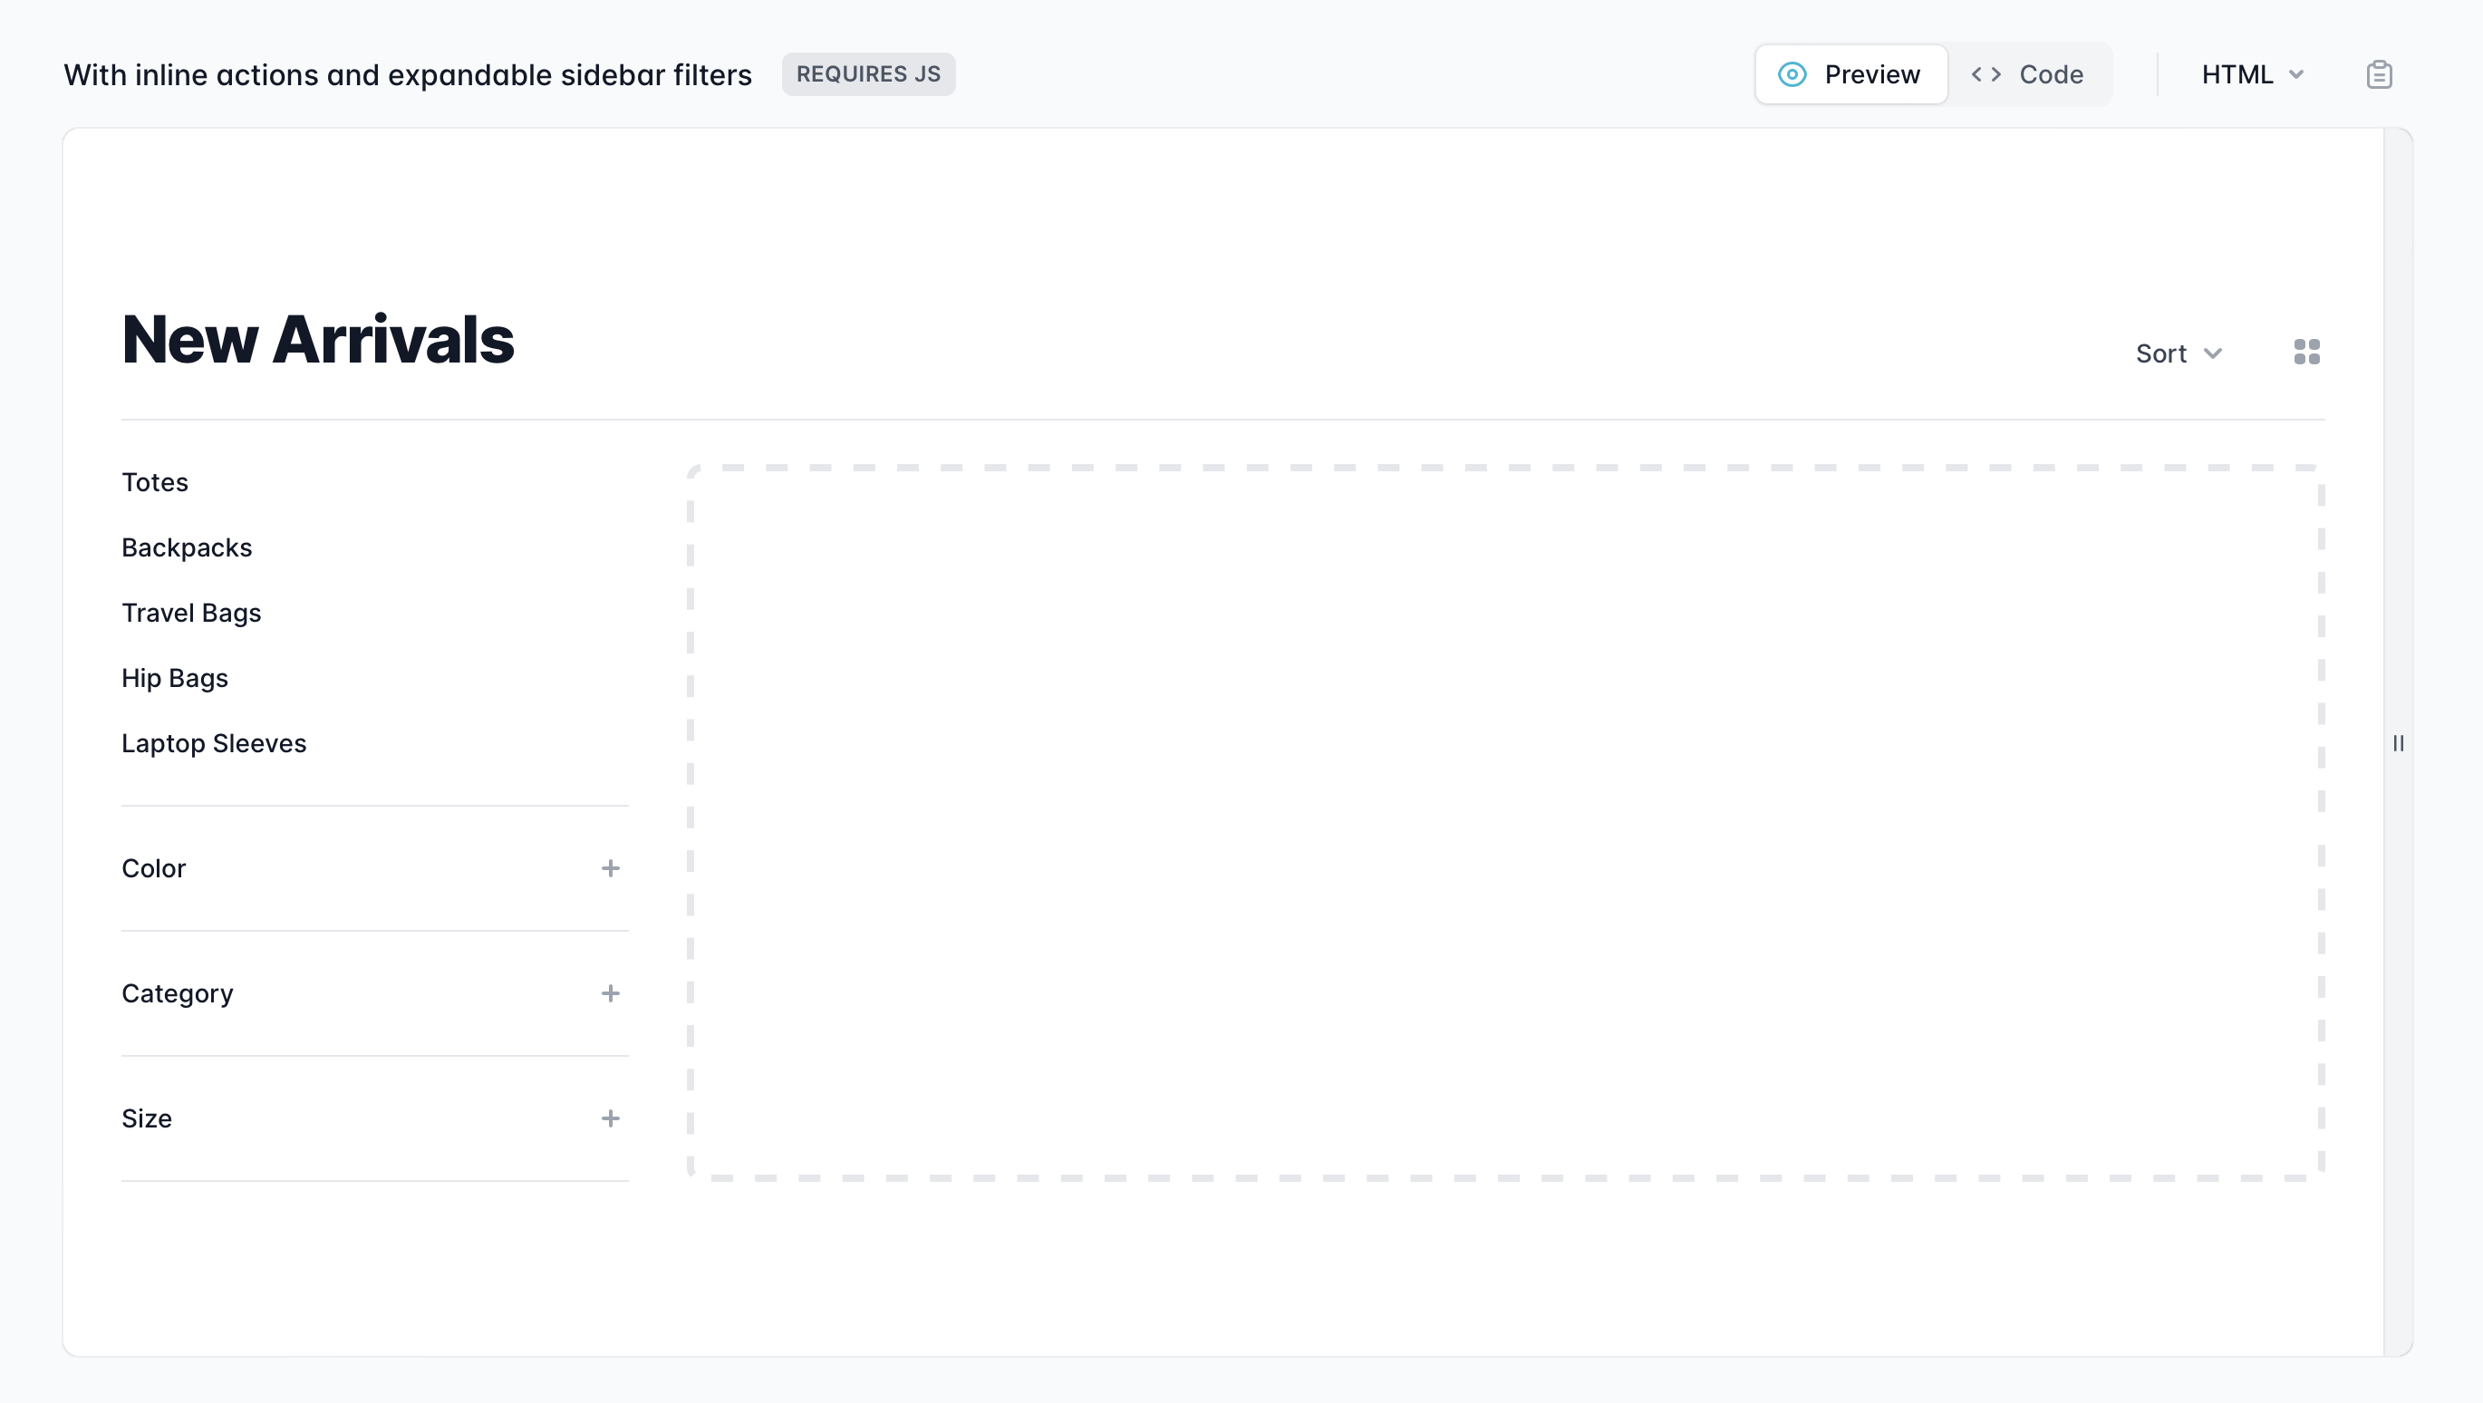Viewport: 2483px width, 1403px height.
Task: Expand the Size filter section
Action: coord(147,1118)
